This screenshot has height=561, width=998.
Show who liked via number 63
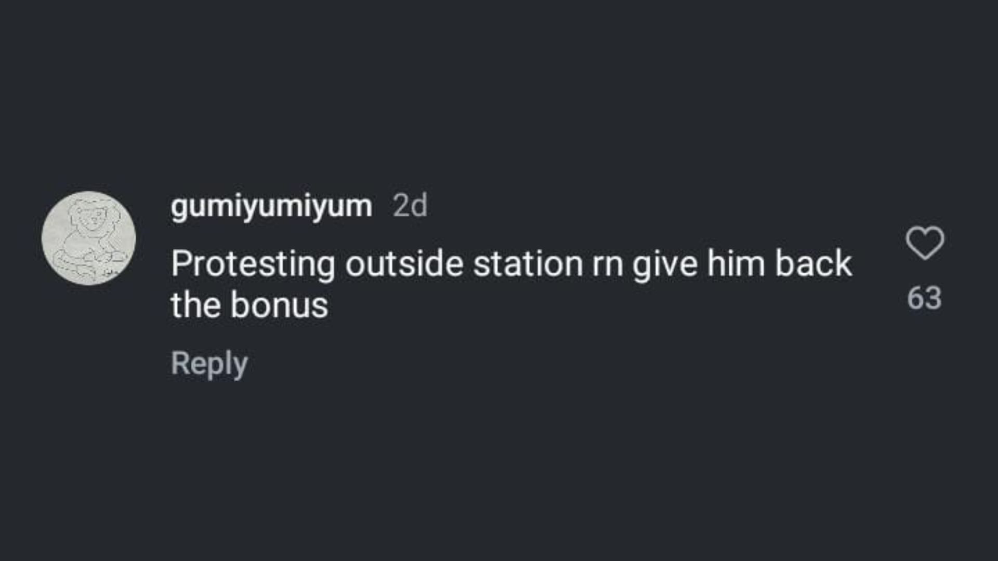tap(924, 298)
